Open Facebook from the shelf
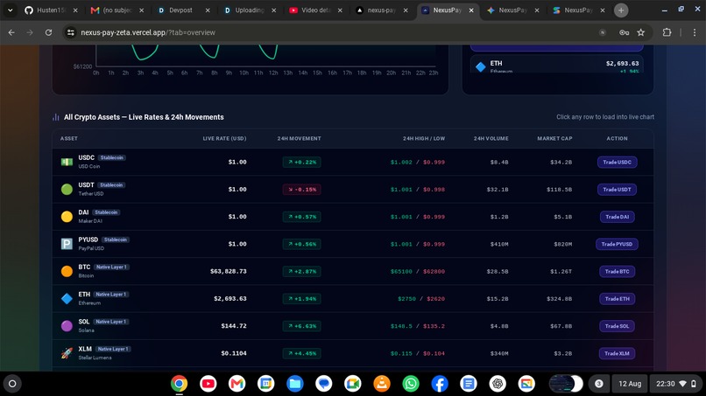 pos(440,384)
